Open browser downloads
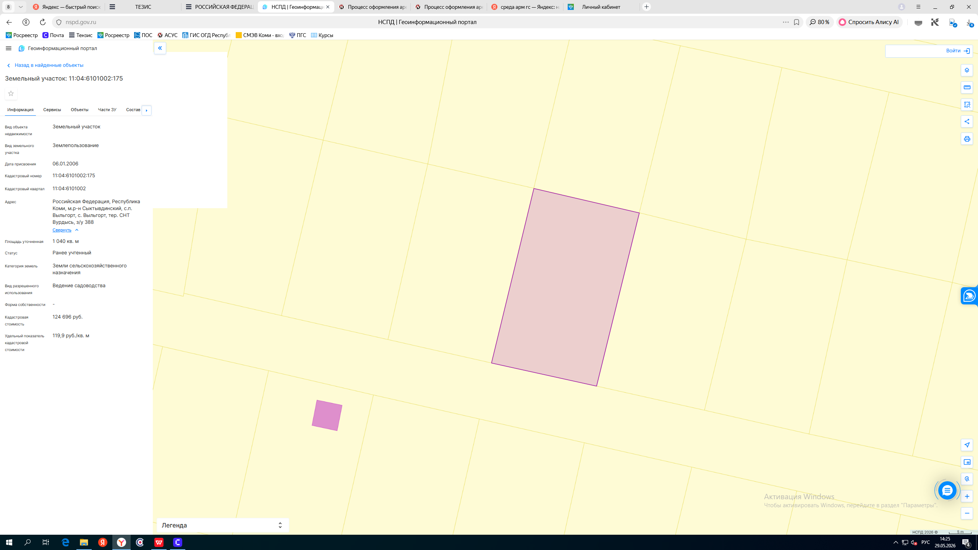The width and height of the screenshot is (978, 550). click(969, 23)
